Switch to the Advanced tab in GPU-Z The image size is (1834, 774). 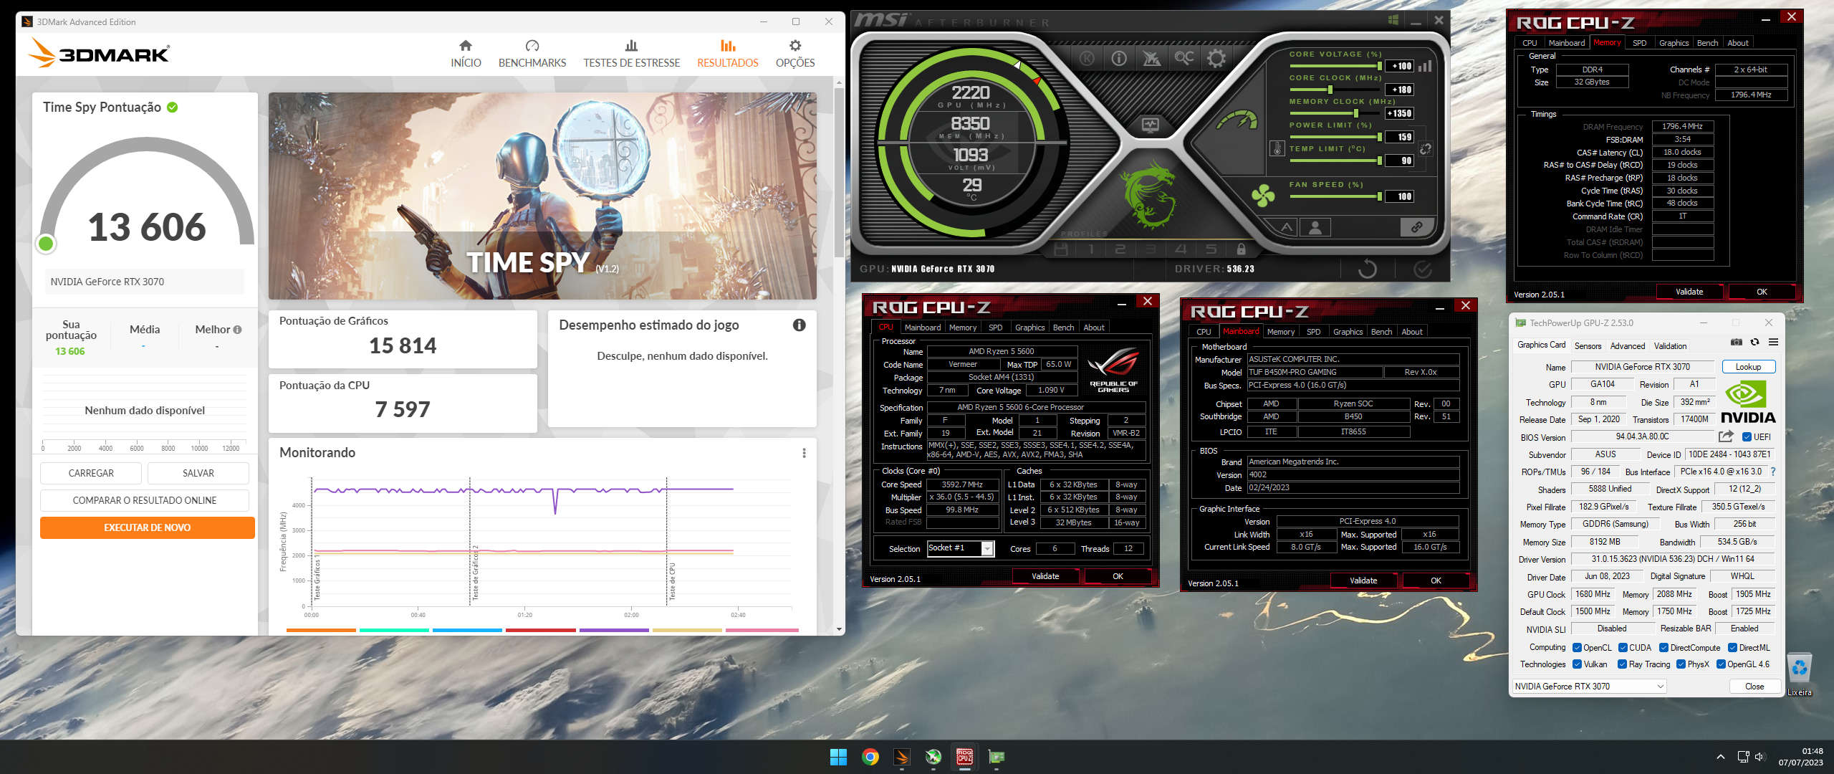pyautogui.click(x=1628, y=346)
